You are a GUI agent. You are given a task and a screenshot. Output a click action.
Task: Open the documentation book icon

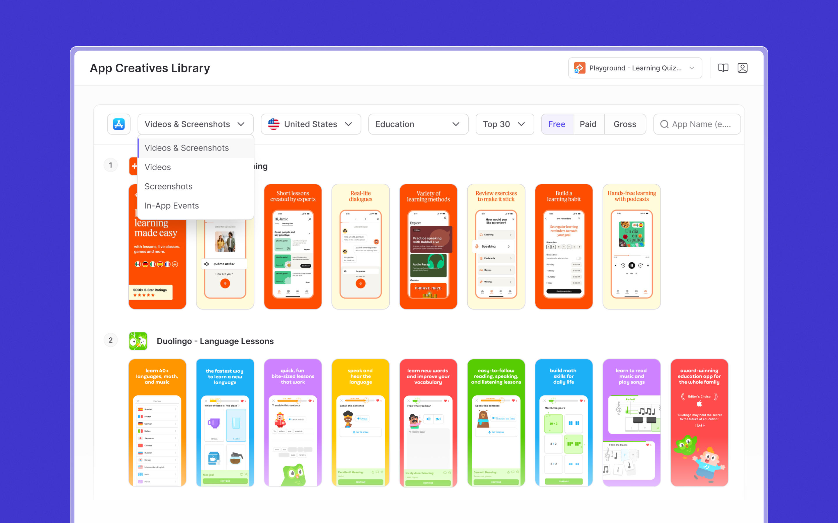(x=723, y=68)
